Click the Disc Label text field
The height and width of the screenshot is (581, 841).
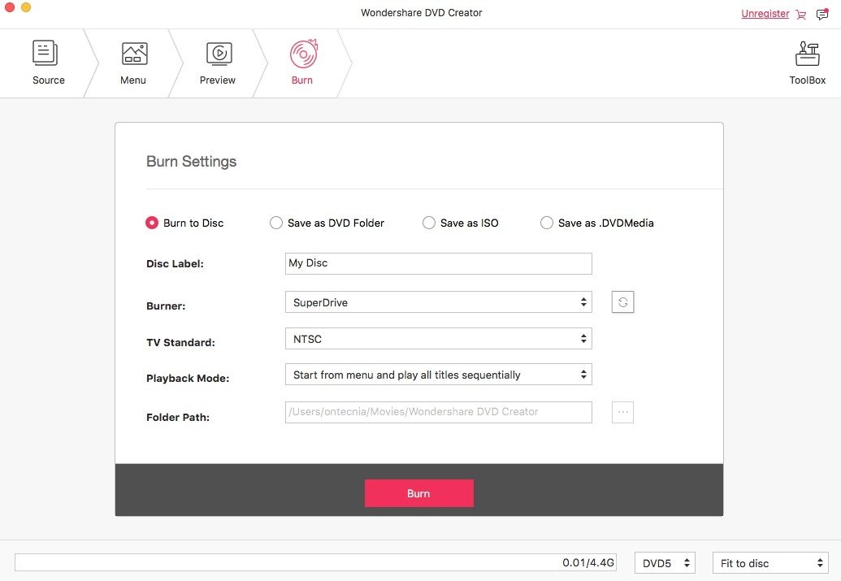point(438,263)
